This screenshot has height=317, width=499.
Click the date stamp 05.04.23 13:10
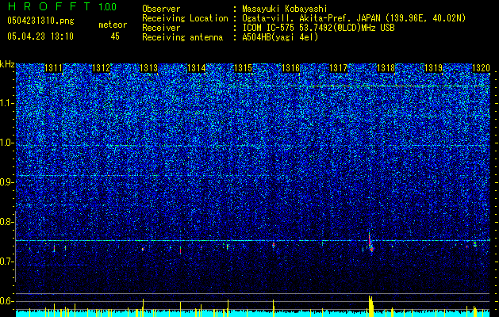click(40, 36)
